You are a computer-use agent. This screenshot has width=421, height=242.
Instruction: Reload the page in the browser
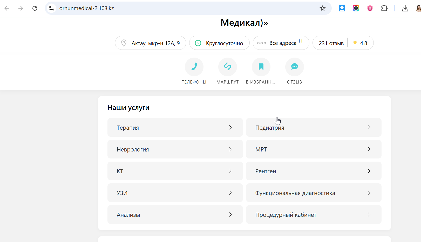(x=35, y=8)
